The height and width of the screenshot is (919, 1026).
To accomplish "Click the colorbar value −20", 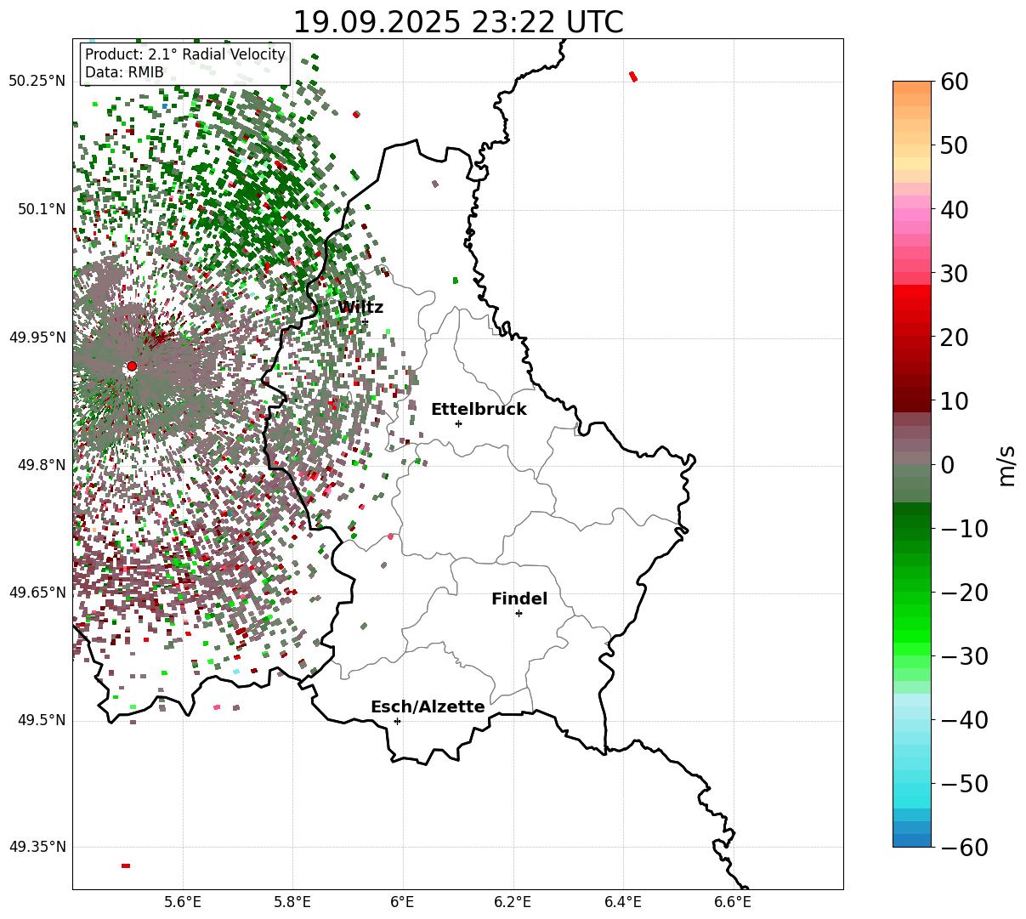I will 964,593.
